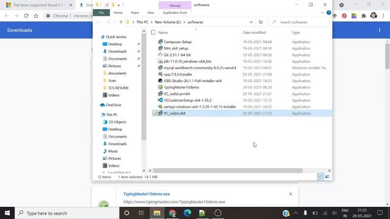This screenshot has height=219, width=390.
Task: Sort files by Date modified column
Action: point(254,32)
